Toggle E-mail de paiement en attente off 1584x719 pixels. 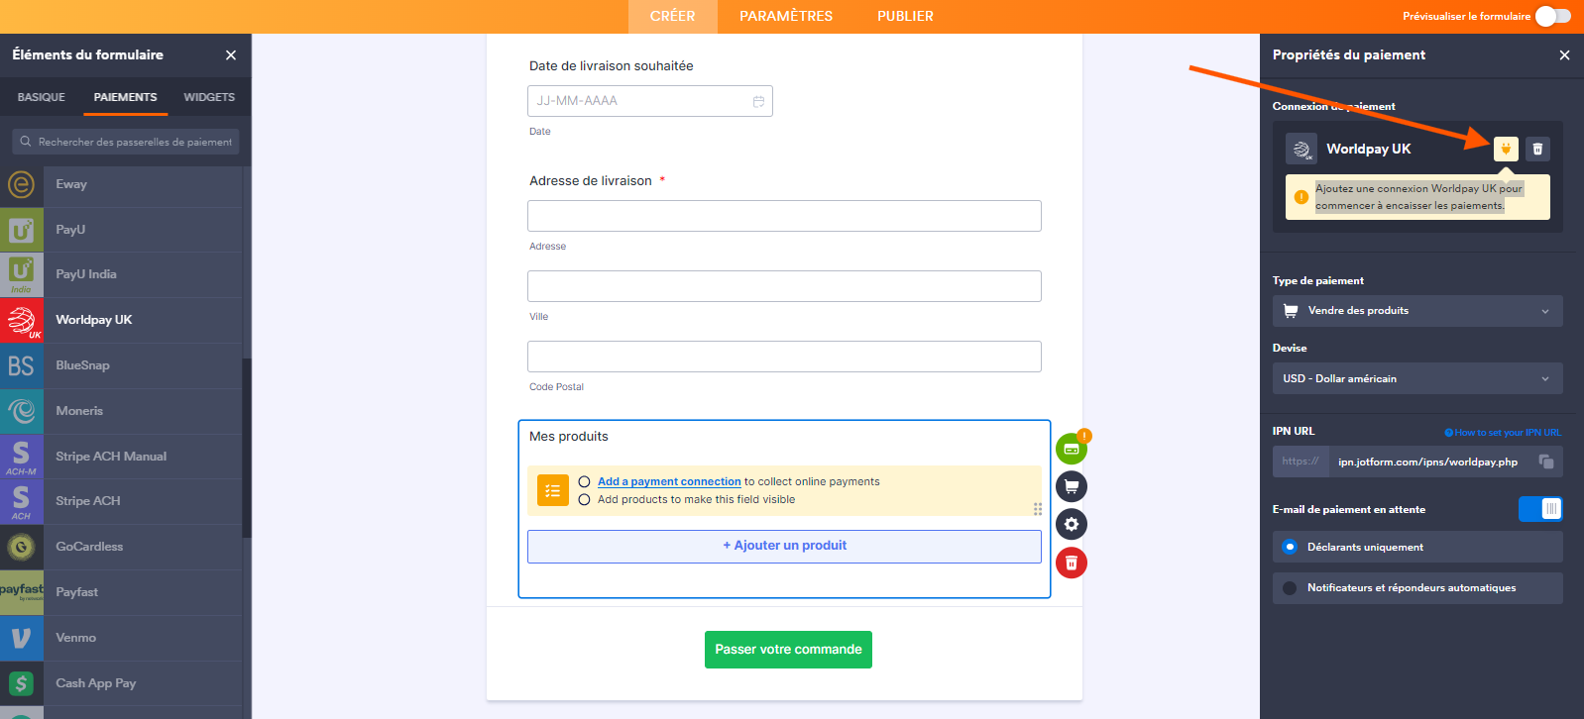1540,508
